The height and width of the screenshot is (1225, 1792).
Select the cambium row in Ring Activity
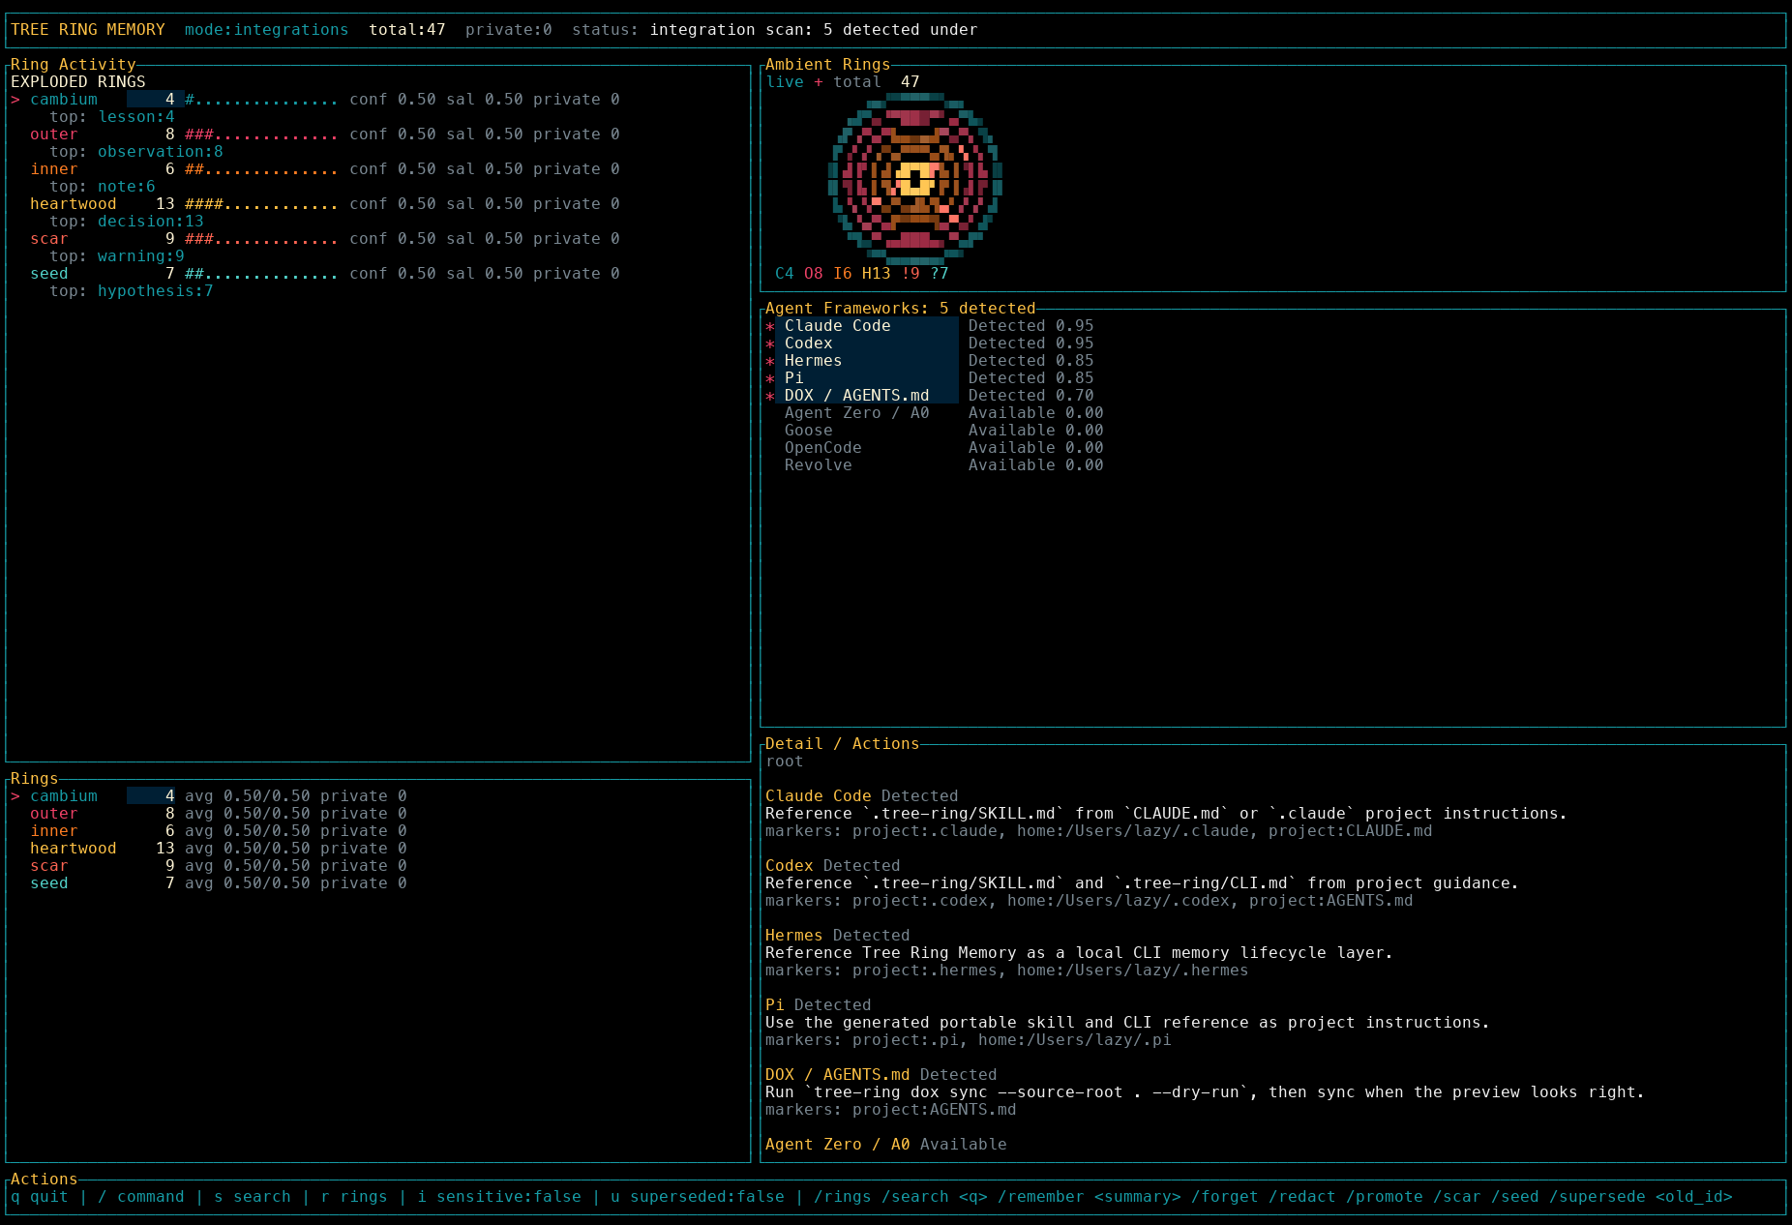coord(315,100)
